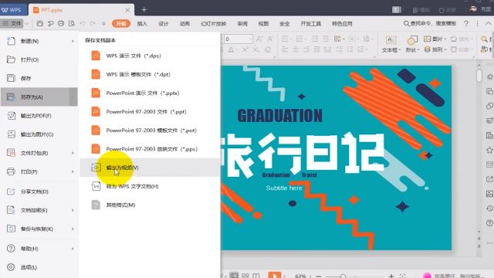This screenshot has height=278, width=494.
Task: Click the 63% zoom percentage
Action: tap(300, 276)
